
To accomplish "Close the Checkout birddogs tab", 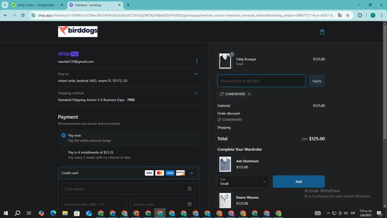I will (120, 5).
